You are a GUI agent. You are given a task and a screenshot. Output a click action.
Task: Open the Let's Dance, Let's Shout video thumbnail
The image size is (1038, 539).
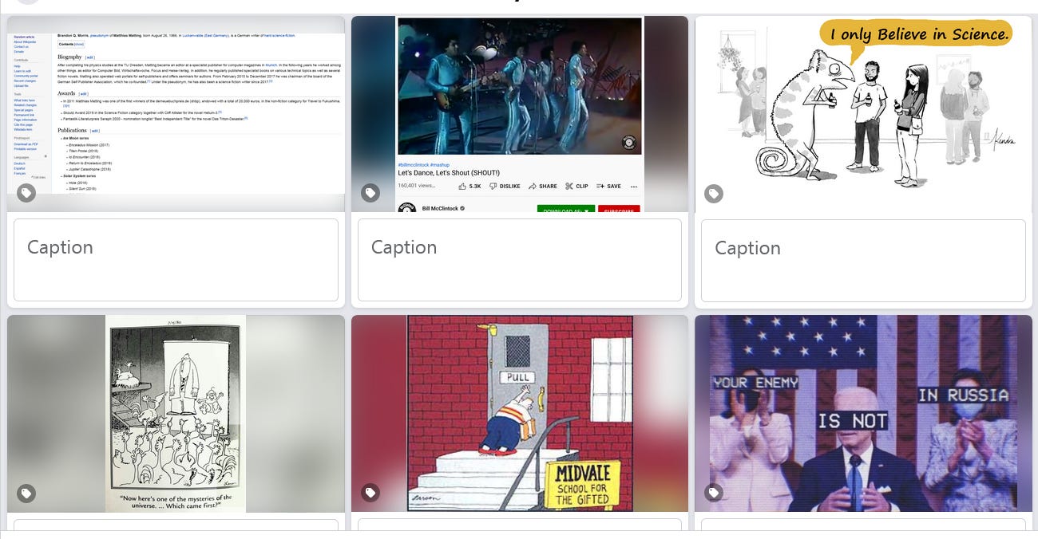[520, 114]
